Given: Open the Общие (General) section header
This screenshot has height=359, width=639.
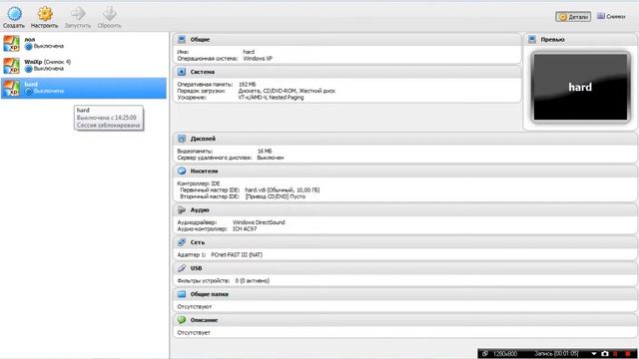Looking at the screenshot, I should (x=347, y=40).
